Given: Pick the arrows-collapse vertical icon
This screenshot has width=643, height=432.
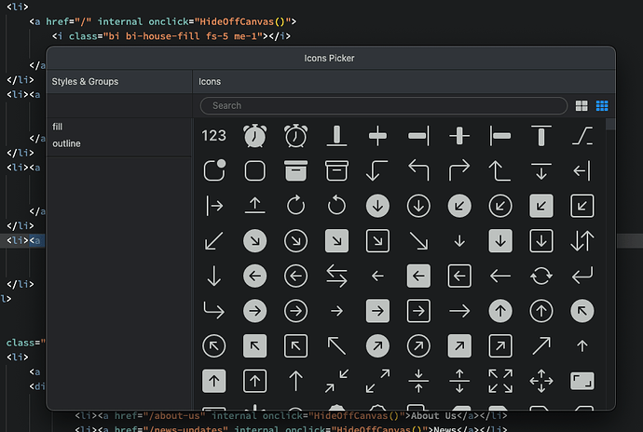Looking at the screenshot, I should (418, 381).
